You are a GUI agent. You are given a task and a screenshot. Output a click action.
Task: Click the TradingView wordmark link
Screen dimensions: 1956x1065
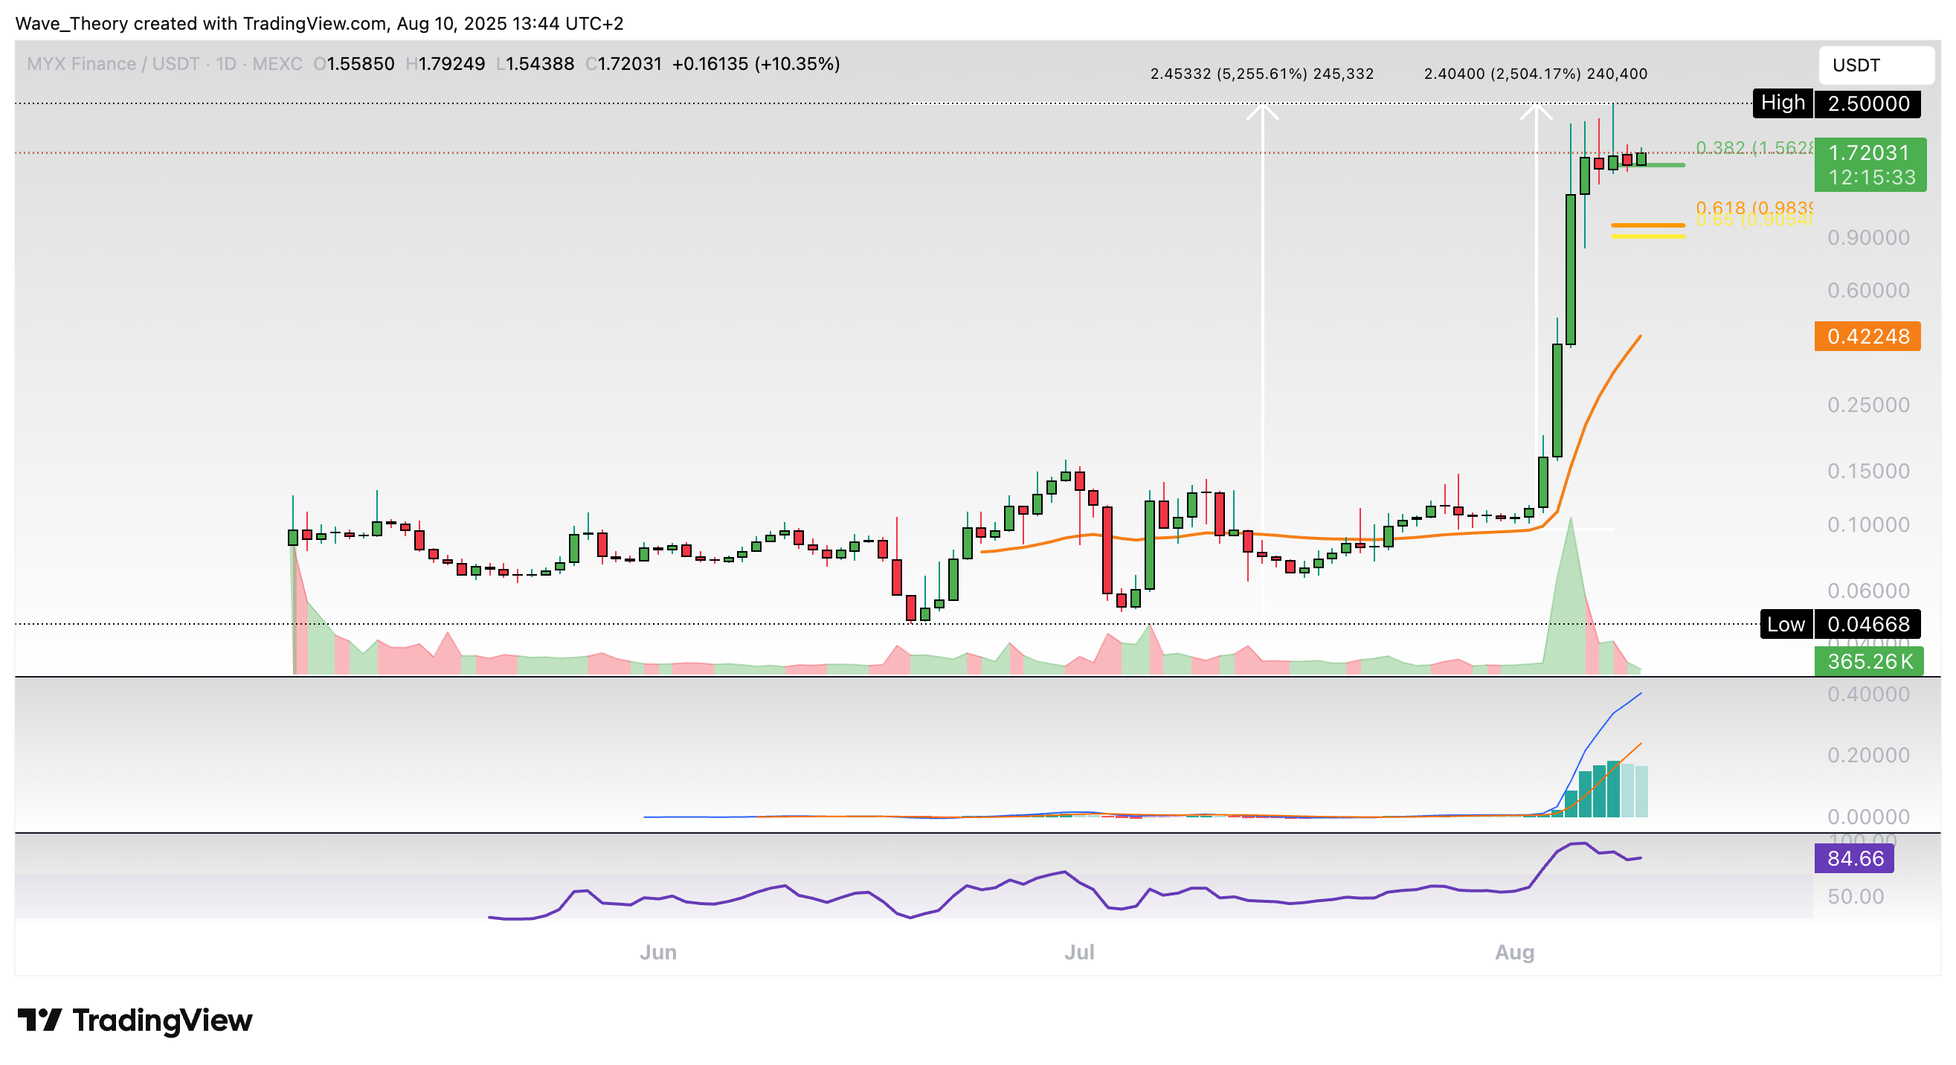(162, 1020)
